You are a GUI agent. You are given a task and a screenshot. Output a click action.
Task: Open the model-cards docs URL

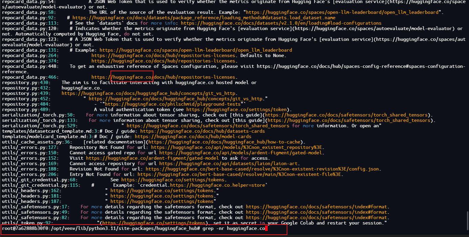coord(193,136)
